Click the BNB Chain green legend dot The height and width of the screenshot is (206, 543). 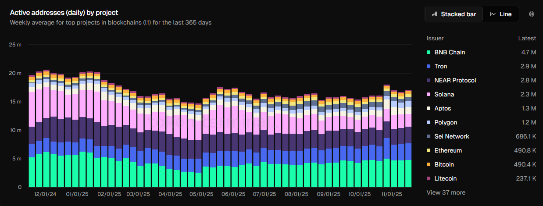point(429,52)
